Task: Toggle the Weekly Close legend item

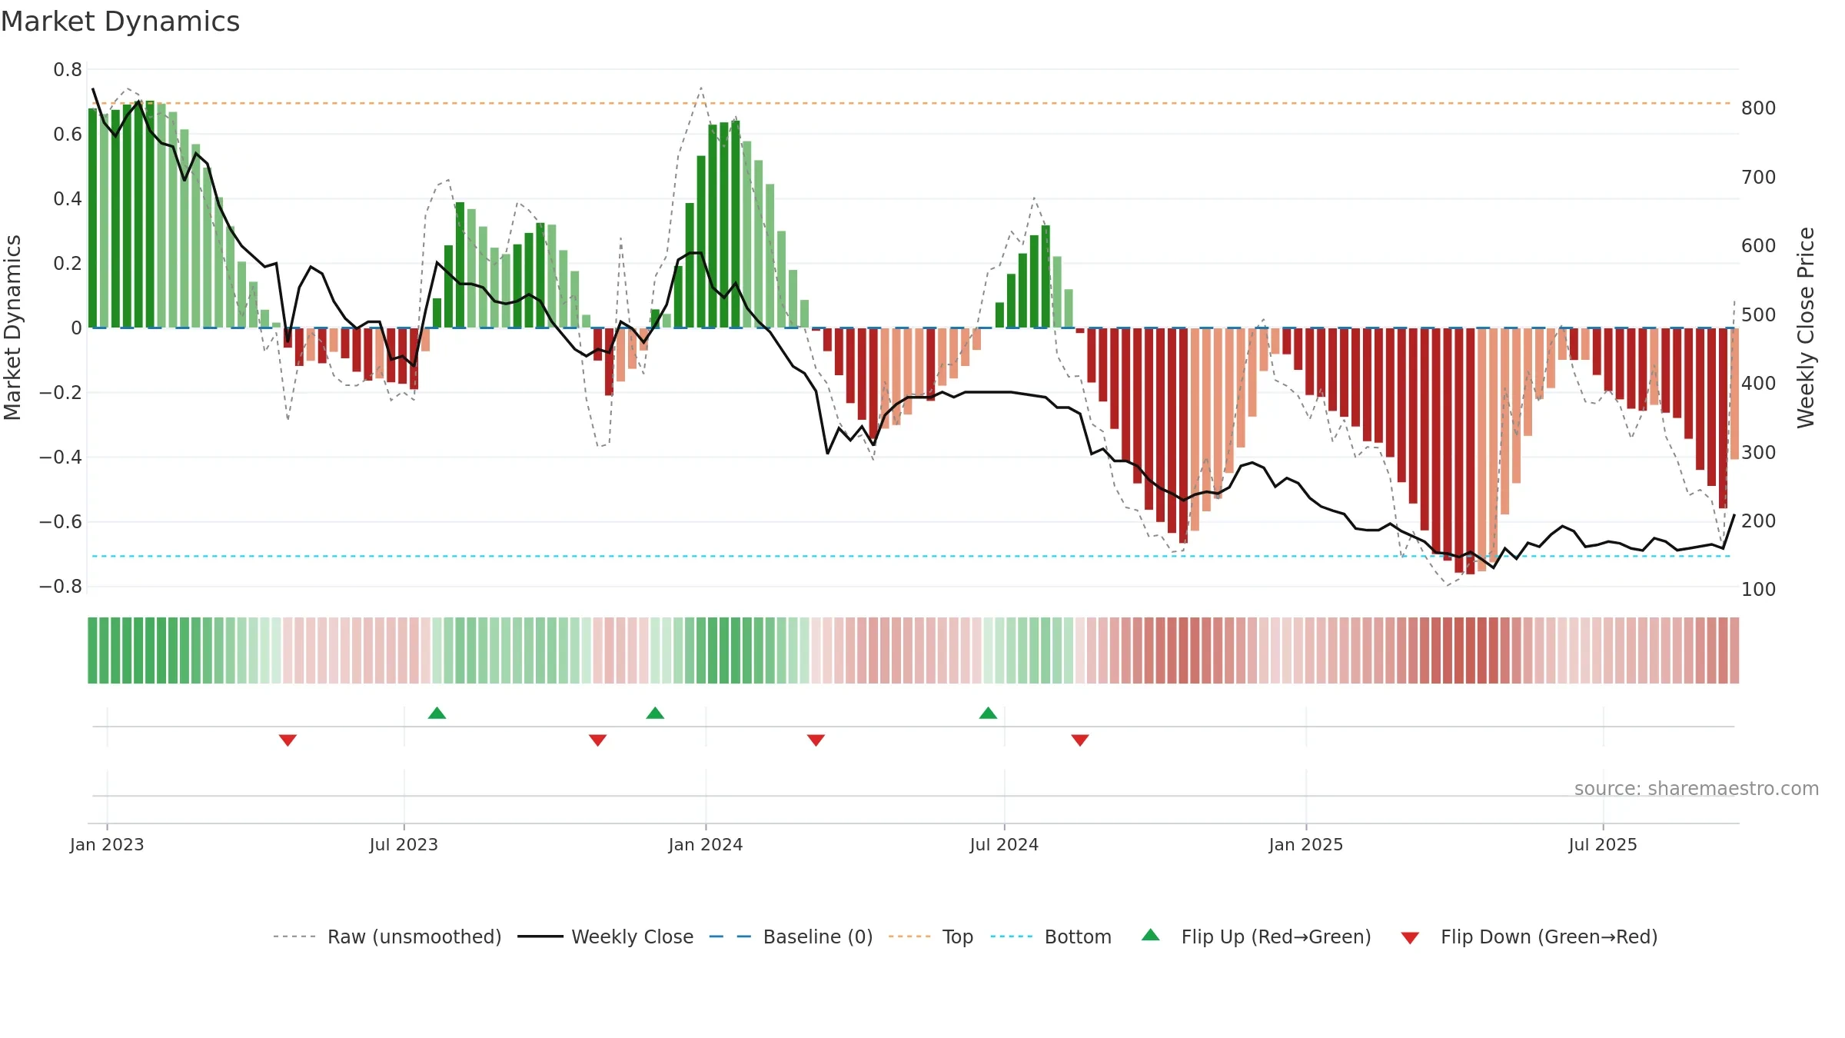Action: click(606, 937)
